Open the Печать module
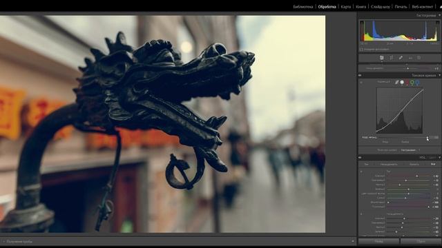The height and width of the screenshot is (248, 442). pos(401,7)
